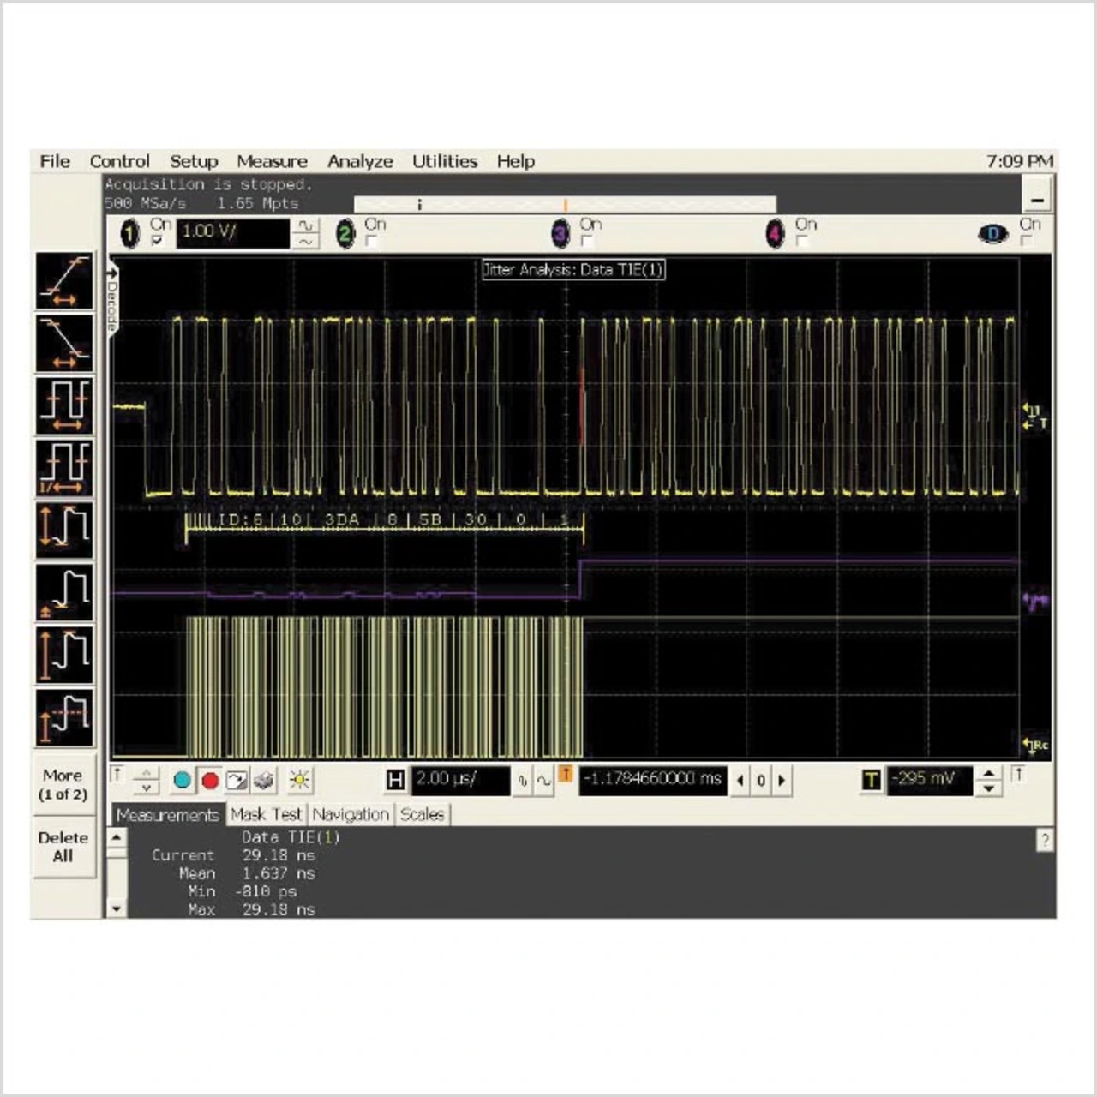Open the Analyze menu
This screenshot has width=1097, height=1097.
tap(360, 161)
